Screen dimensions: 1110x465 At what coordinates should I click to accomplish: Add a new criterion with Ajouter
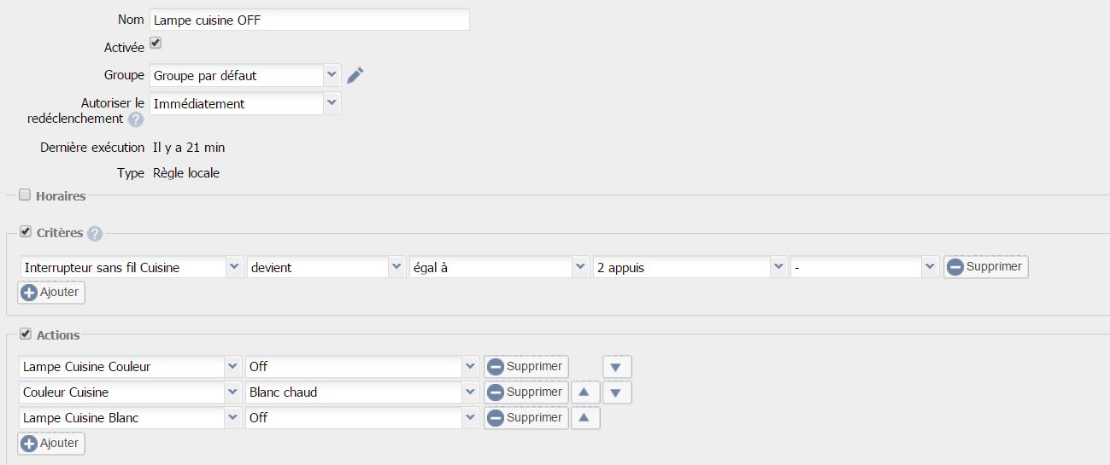click(x=51, y=293)
